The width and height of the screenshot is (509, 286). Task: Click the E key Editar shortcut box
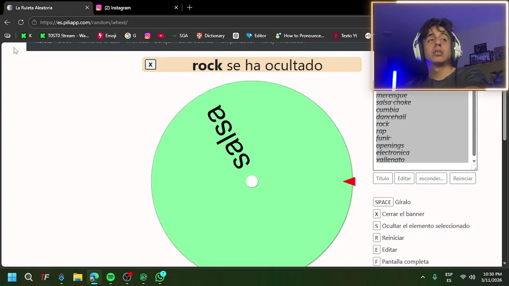coord(376,250)
